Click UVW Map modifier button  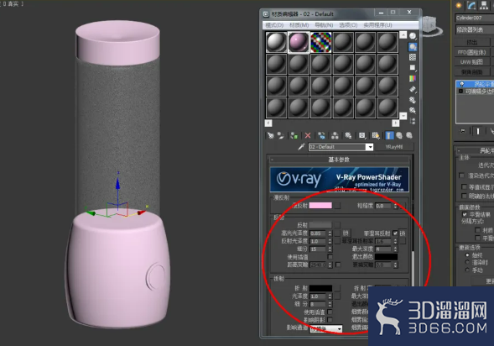coord(472,62)
